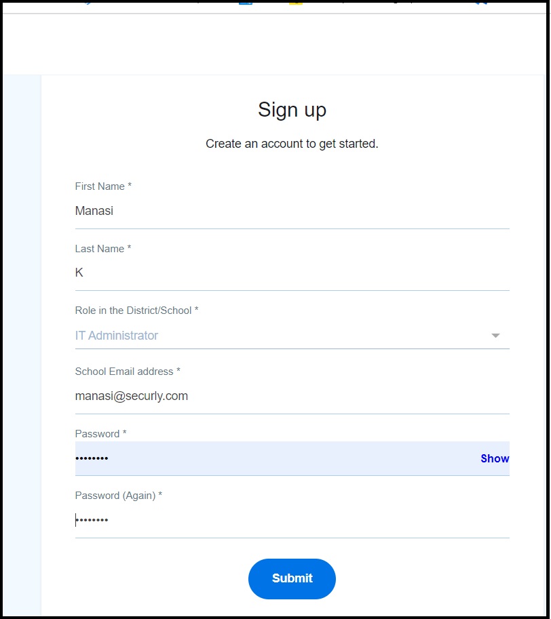
Task: Click the Sign up heading
Action: [x=292, y=110]
